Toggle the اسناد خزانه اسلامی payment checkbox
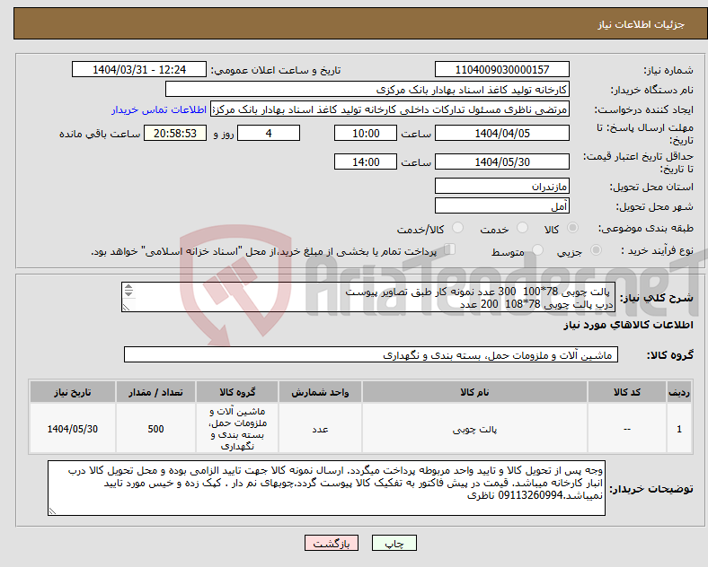 pyautogui.click(x=450, y=249)
